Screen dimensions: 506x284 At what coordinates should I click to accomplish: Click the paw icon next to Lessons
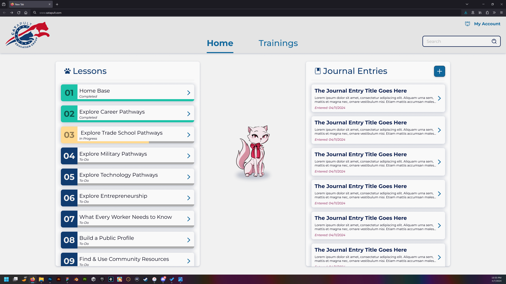67,71
